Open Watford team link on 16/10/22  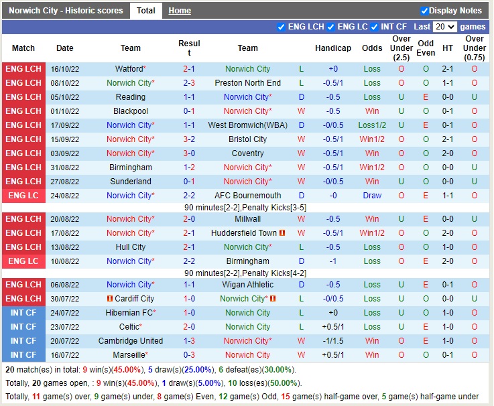point(129,69)
